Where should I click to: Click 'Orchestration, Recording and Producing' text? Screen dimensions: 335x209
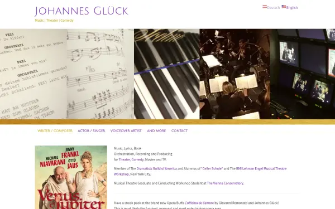(143, 154)
